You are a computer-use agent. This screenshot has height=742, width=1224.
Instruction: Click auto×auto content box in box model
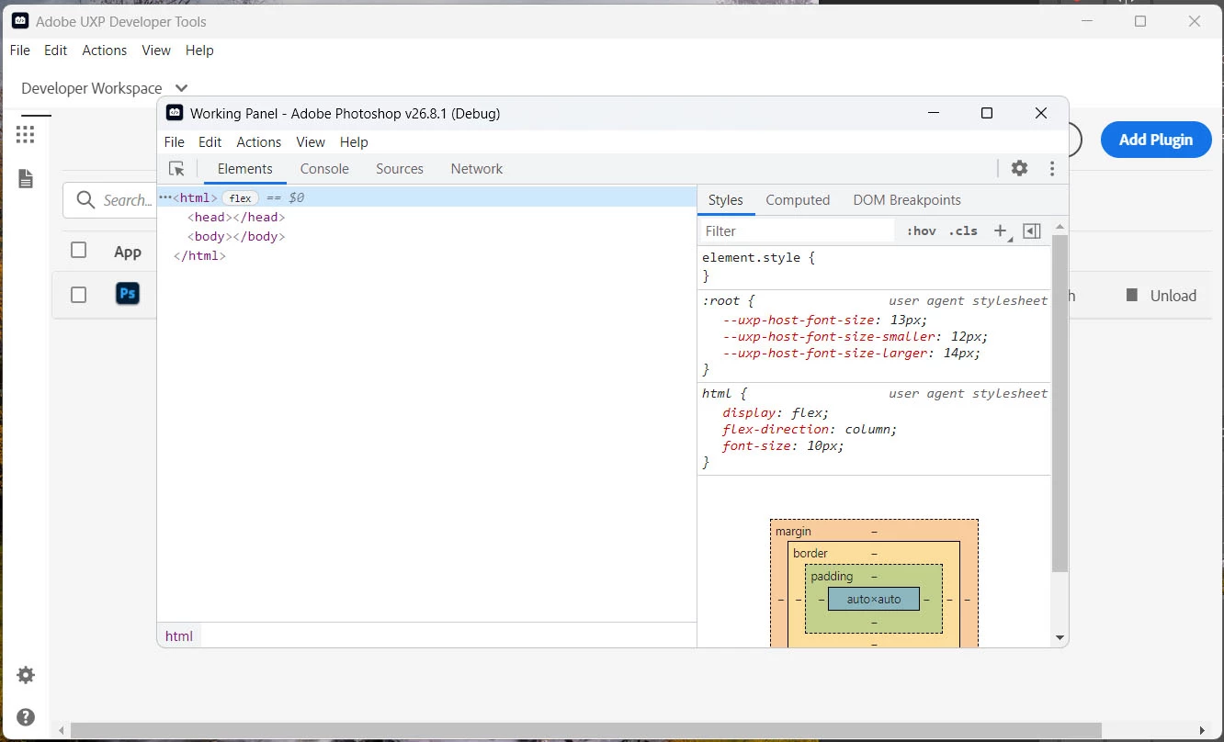pyautogui.click(x=873, y=599)
